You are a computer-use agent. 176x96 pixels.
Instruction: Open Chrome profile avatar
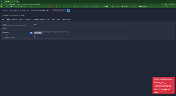(x=172, y=4)
